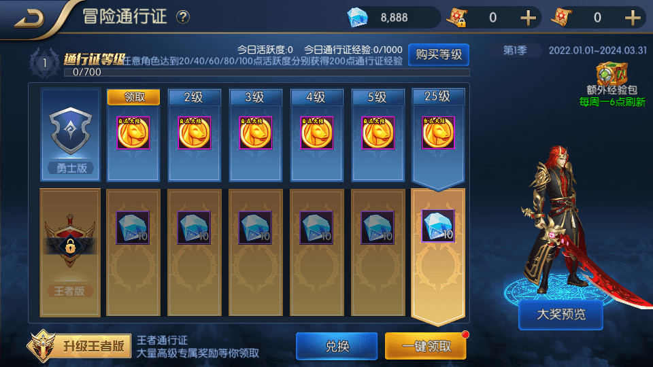Add locked scroll tickets with plus
The height and width of the screenshot is (367, 653).
528,18
